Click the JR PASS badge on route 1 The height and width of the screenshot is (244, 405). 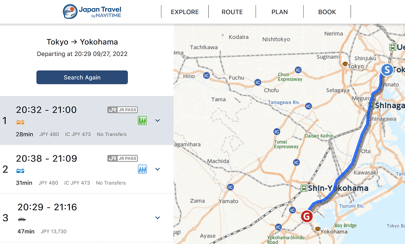point(122,110)
